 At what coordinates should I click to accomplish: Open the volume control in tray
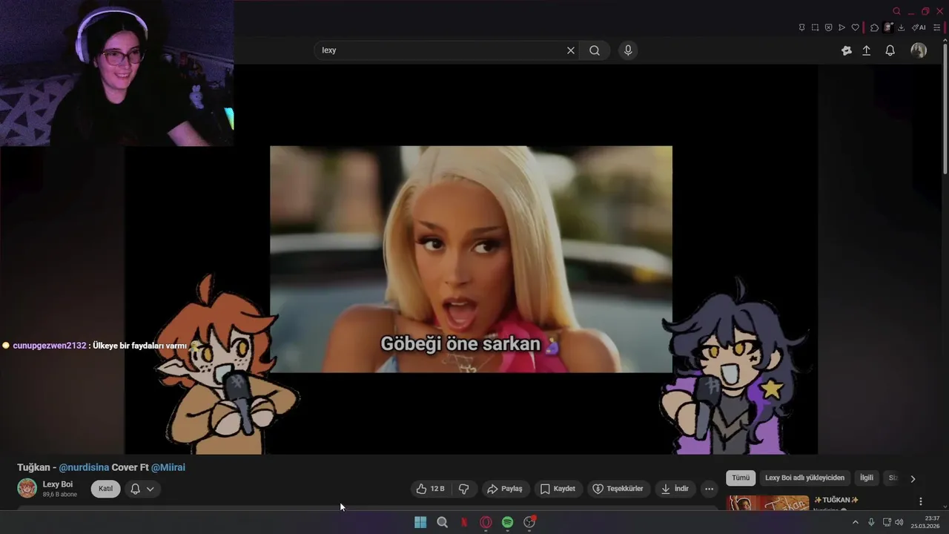(x=899, y=522)
